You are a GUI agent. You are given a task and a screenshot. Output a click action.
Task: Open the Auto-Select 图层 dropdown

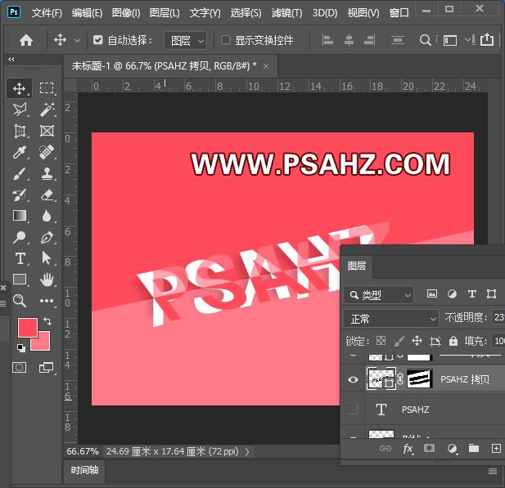click(x=186, y=41)
